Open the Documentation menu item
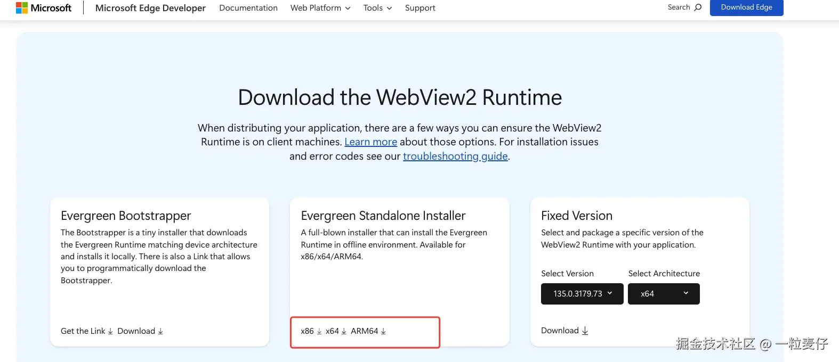 click(x=248, y=8)
